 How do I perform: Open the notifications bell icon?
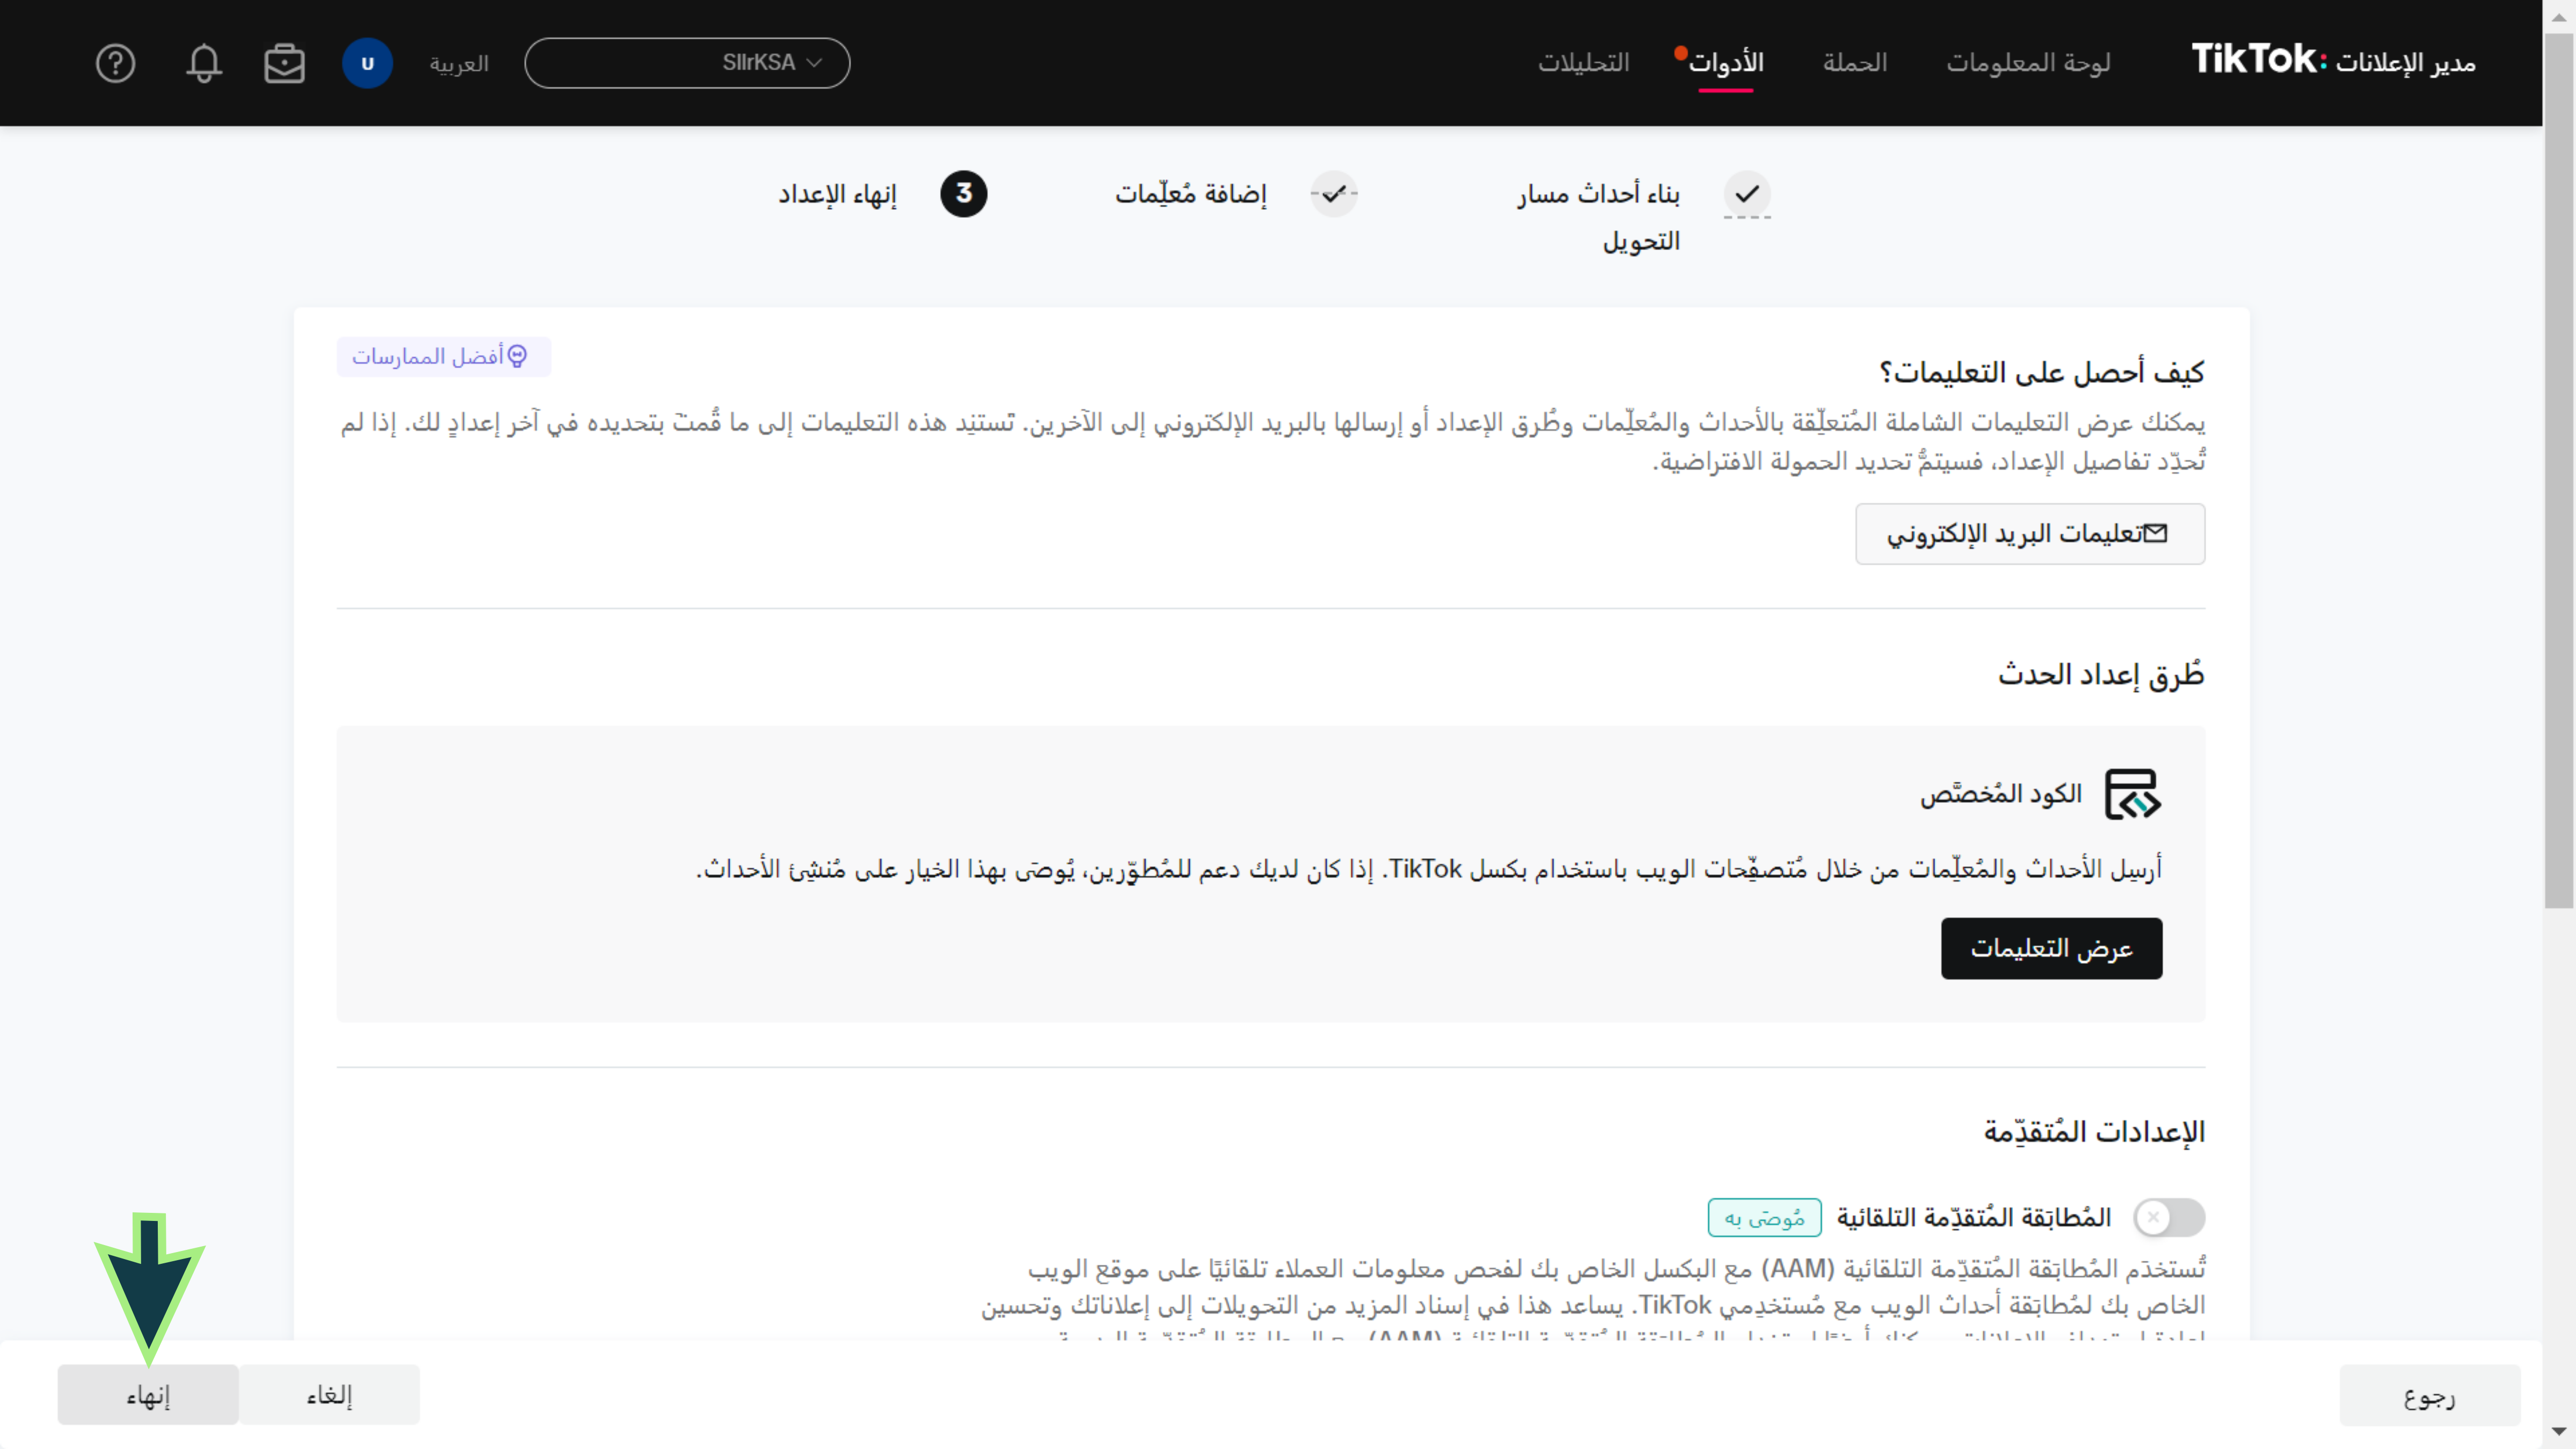pyautogui.click(x=203, y=63)
